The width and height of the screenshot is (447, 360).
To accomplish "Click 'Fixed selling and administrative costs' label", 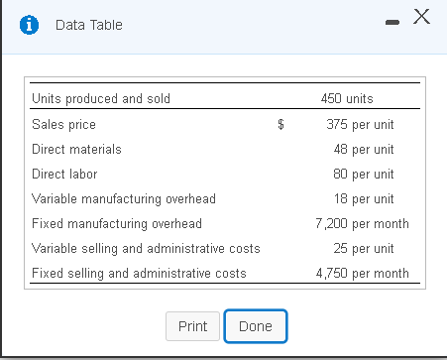I will coord(139,274).
